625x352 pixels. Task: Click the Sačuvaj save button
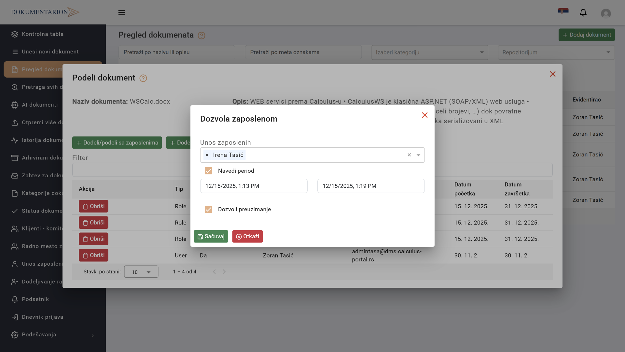click(x=211, y=237)
